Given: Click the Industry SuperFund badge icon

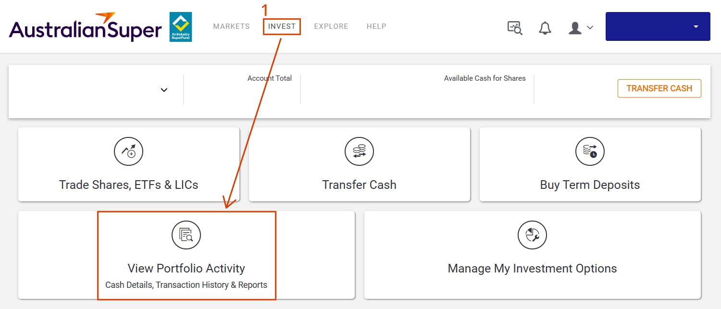Looking at the screenshot, I should pyautogui.click(x=181, y=27).
